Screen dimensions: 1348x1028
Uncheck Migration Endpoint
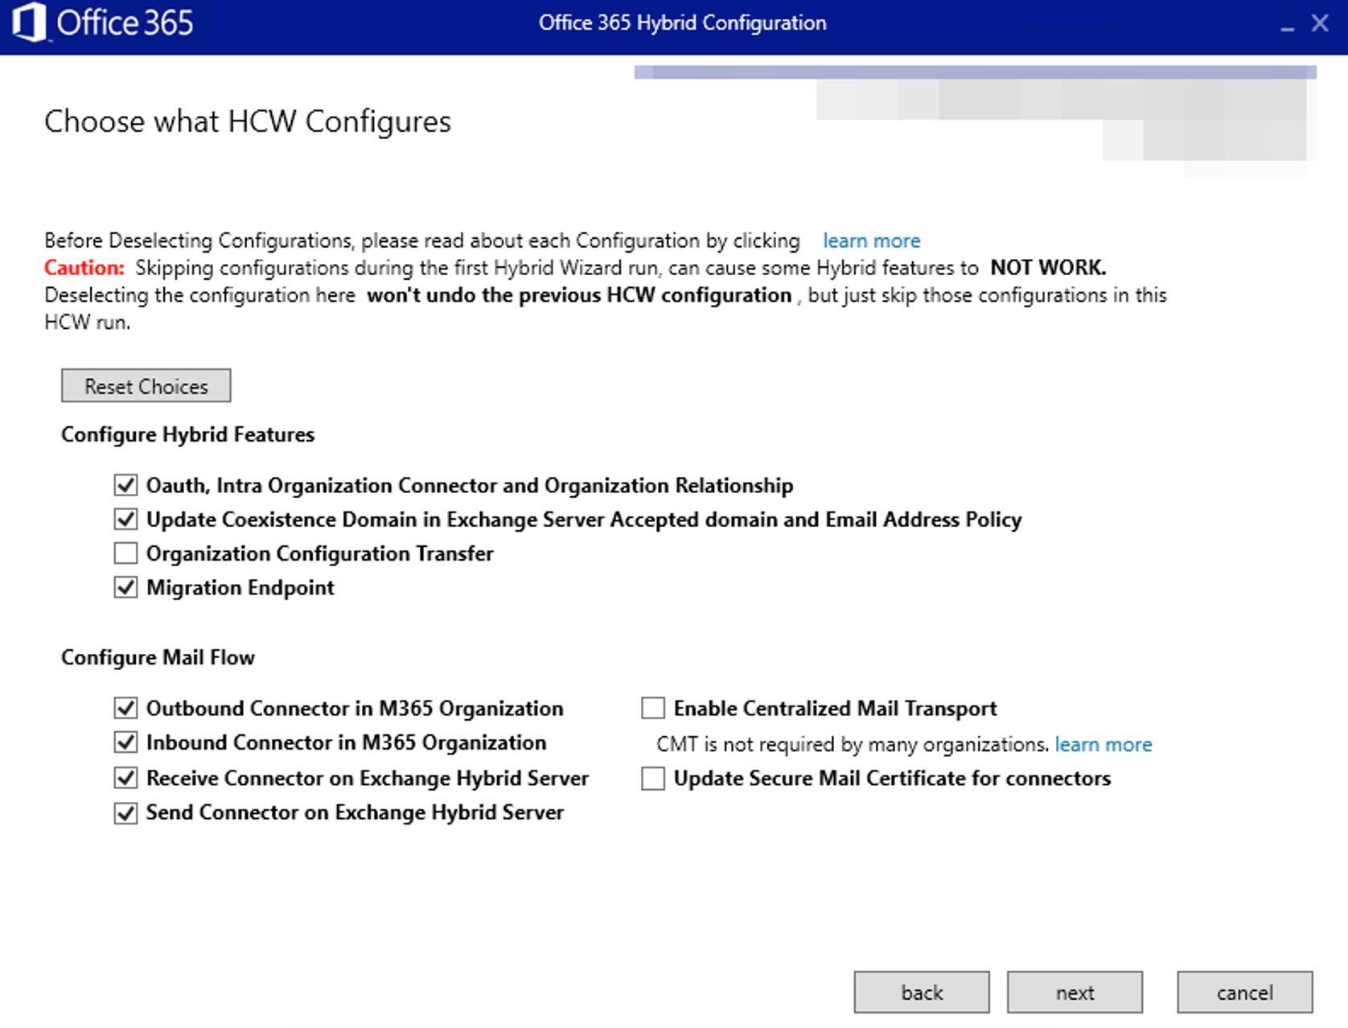(125, 588)
